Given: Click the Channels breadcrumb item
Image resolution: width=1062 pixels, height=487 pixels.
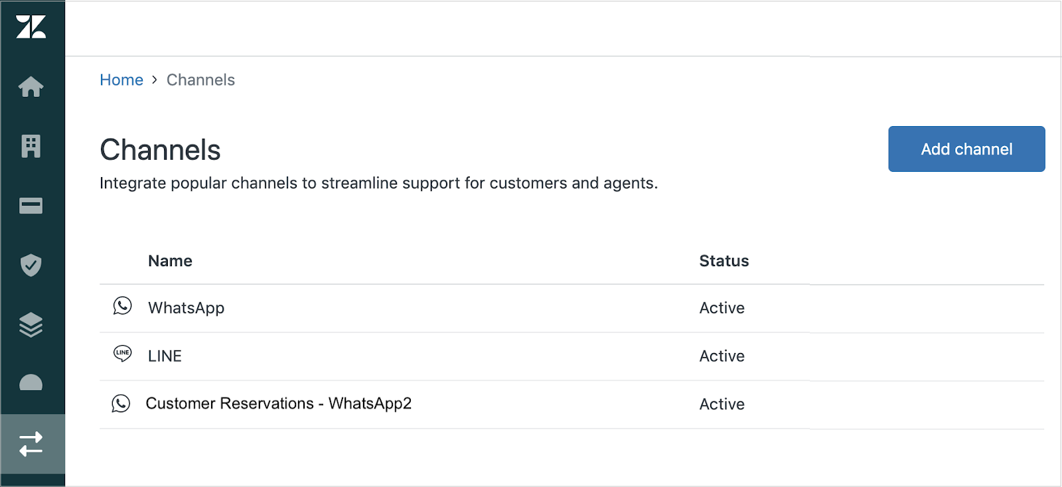Looking at the screenshot, I should point(200,80).
